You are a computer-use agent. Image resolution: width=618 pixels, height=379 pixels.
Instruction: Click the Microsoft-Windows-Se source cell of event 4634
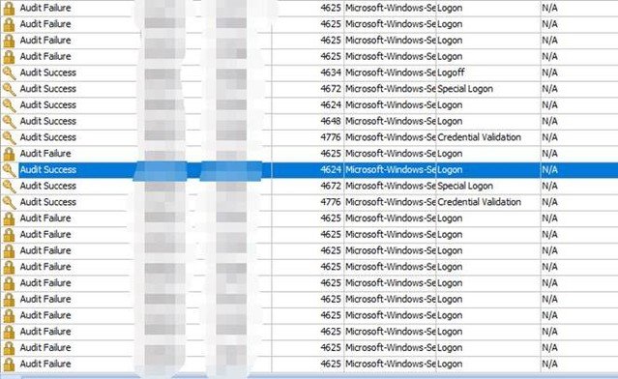[390, 73]
